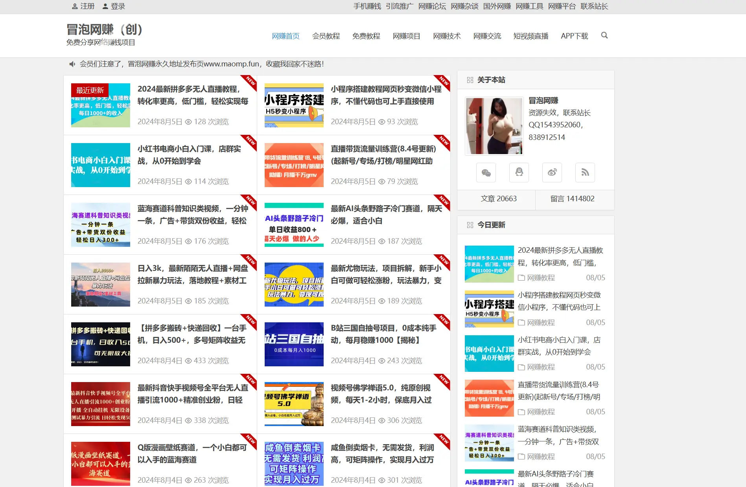Viewport: 746px width, 487px height.
Task: Open article 小程序搭建教程网页秒变微信小程序 in main list
Action: 386,95
